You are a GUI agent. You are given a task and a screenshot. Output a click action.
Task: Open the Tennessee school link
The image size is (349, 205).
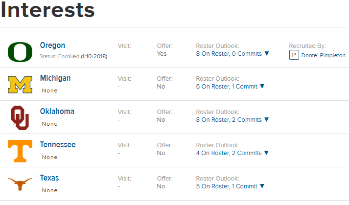[x=58, y=145]
